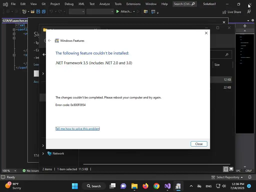Expand the Network tree node

(x=43, y=153)
